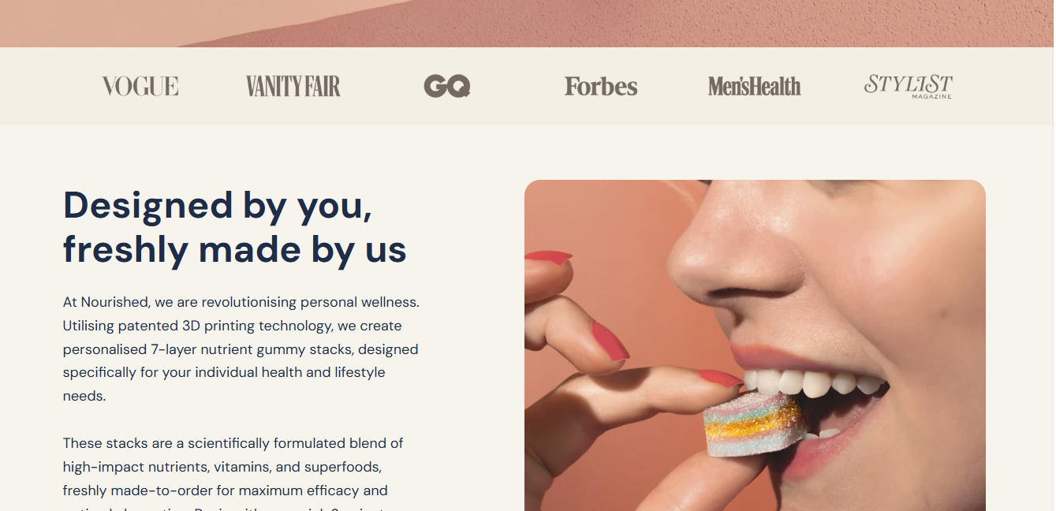
Task: Open the photo of woman eating gummy
Action: 755,345
